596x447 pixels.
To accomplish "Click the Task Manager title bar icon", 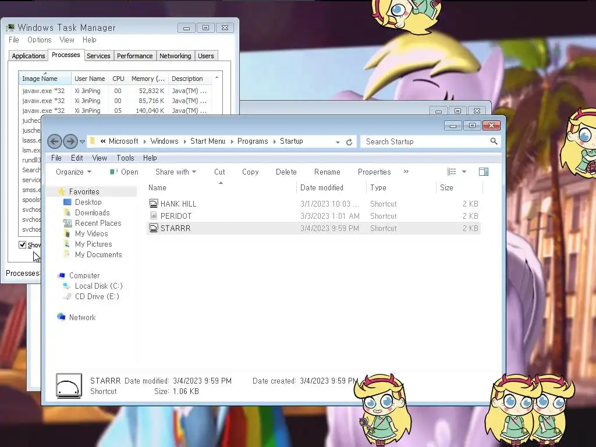I will pyautogui.click(x=10, y=27).
